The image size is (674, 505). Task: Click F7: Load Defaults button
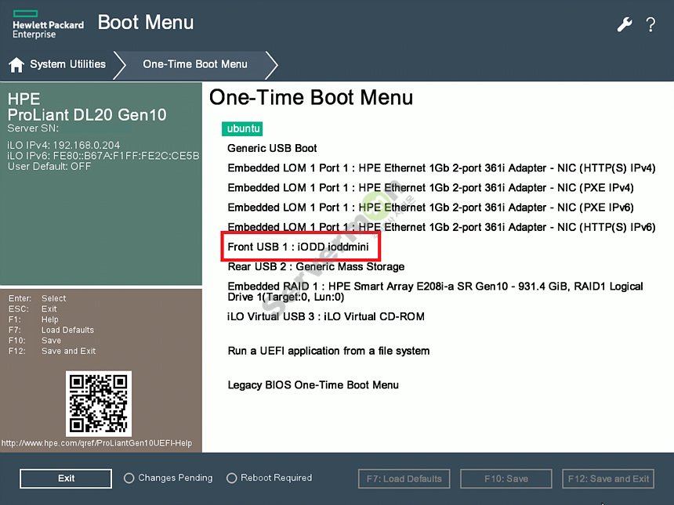[404, 479]
